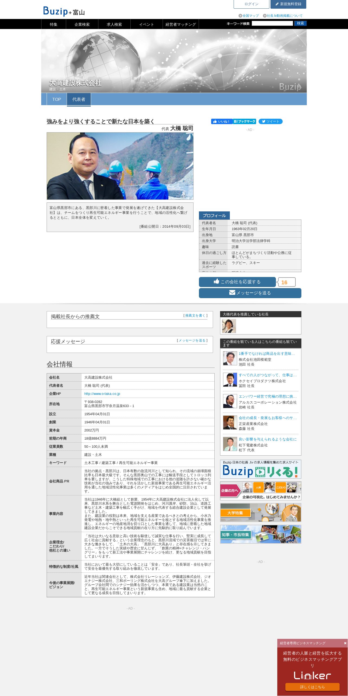The width and height of the screenshot is (348, 696).
Task: Click この会社を応援する button
Action: click(237, 282)
